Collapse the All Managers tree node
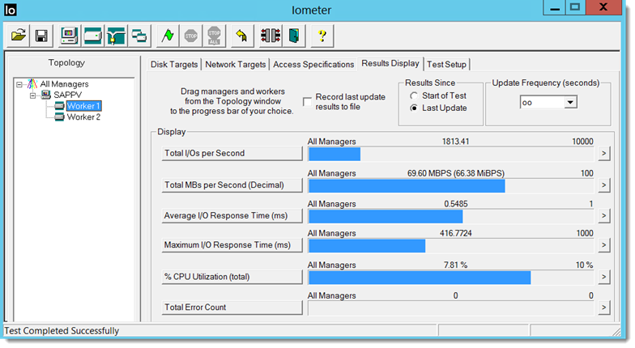This screenshot has height=348, width=635. pos(19,84)
